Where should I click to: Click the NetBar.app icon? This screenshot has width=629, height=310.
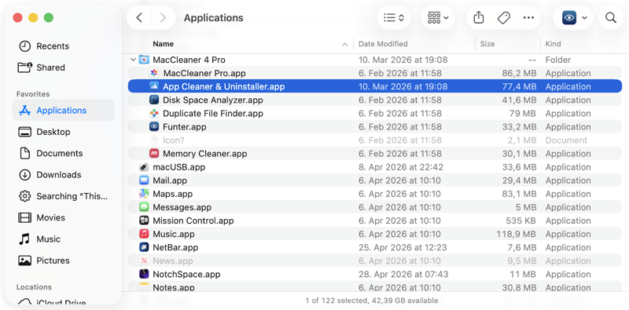144,247
